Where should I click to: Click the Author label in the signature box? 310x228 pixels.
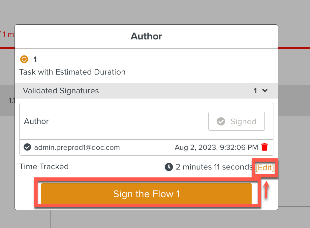(36, 121)
